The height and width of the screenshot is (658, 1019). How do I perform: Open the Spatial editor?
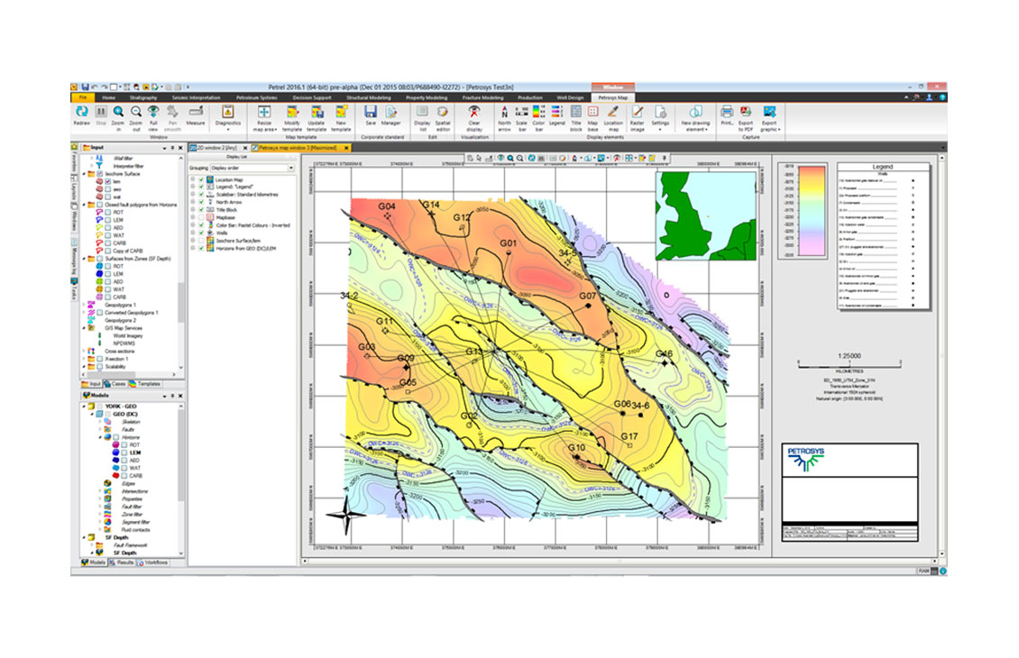click(443, 119)
